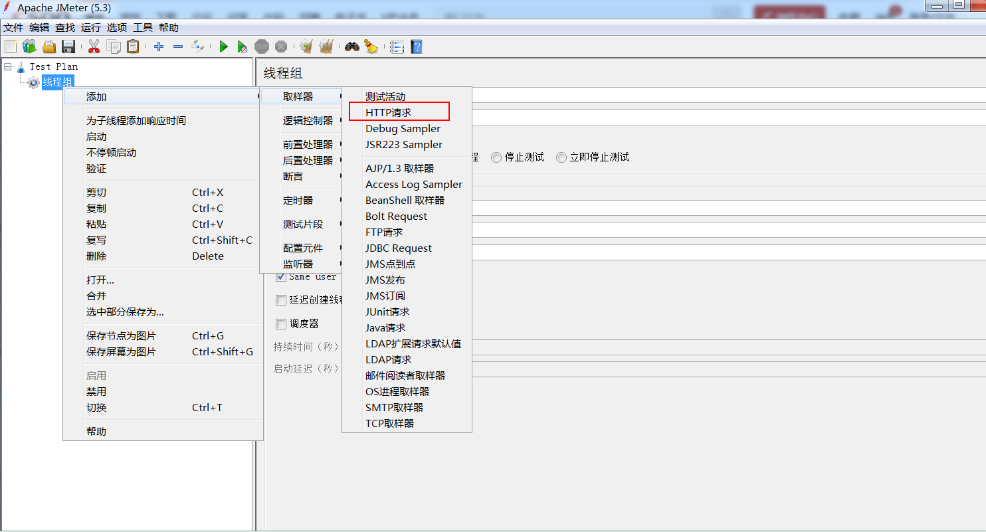Click the Search binoculars icon

(x=351, y=46)
